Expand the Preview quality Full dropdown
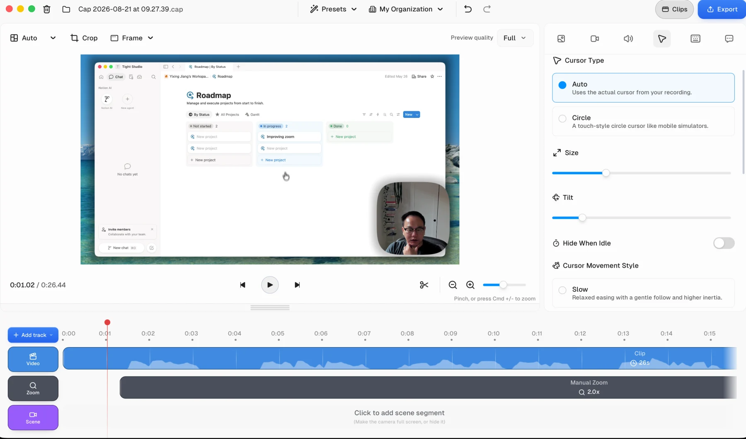 515,38
